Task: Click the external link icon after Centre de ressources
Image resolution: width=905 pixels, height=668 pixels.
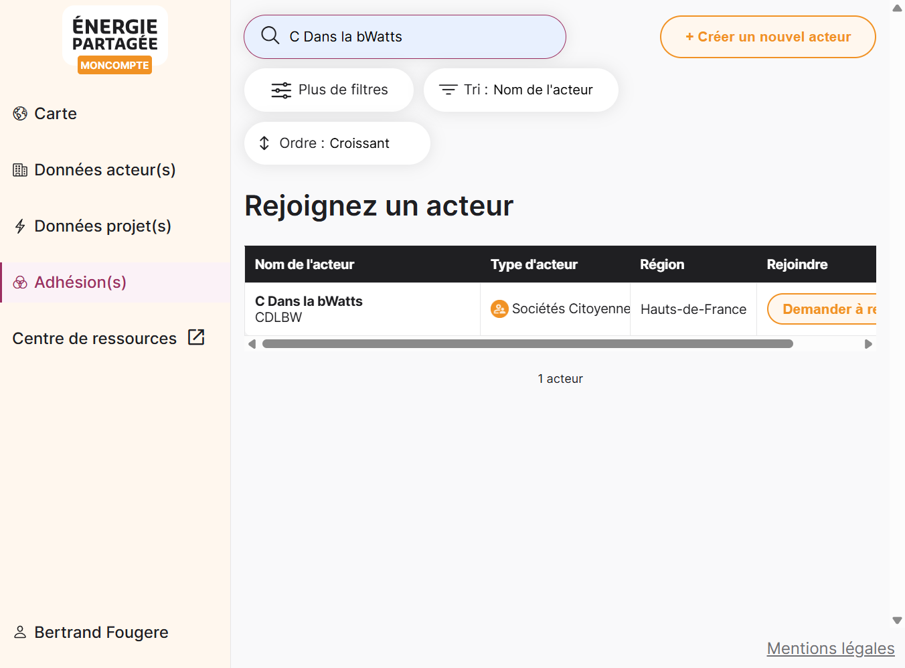Action: [x=196, y=337]
